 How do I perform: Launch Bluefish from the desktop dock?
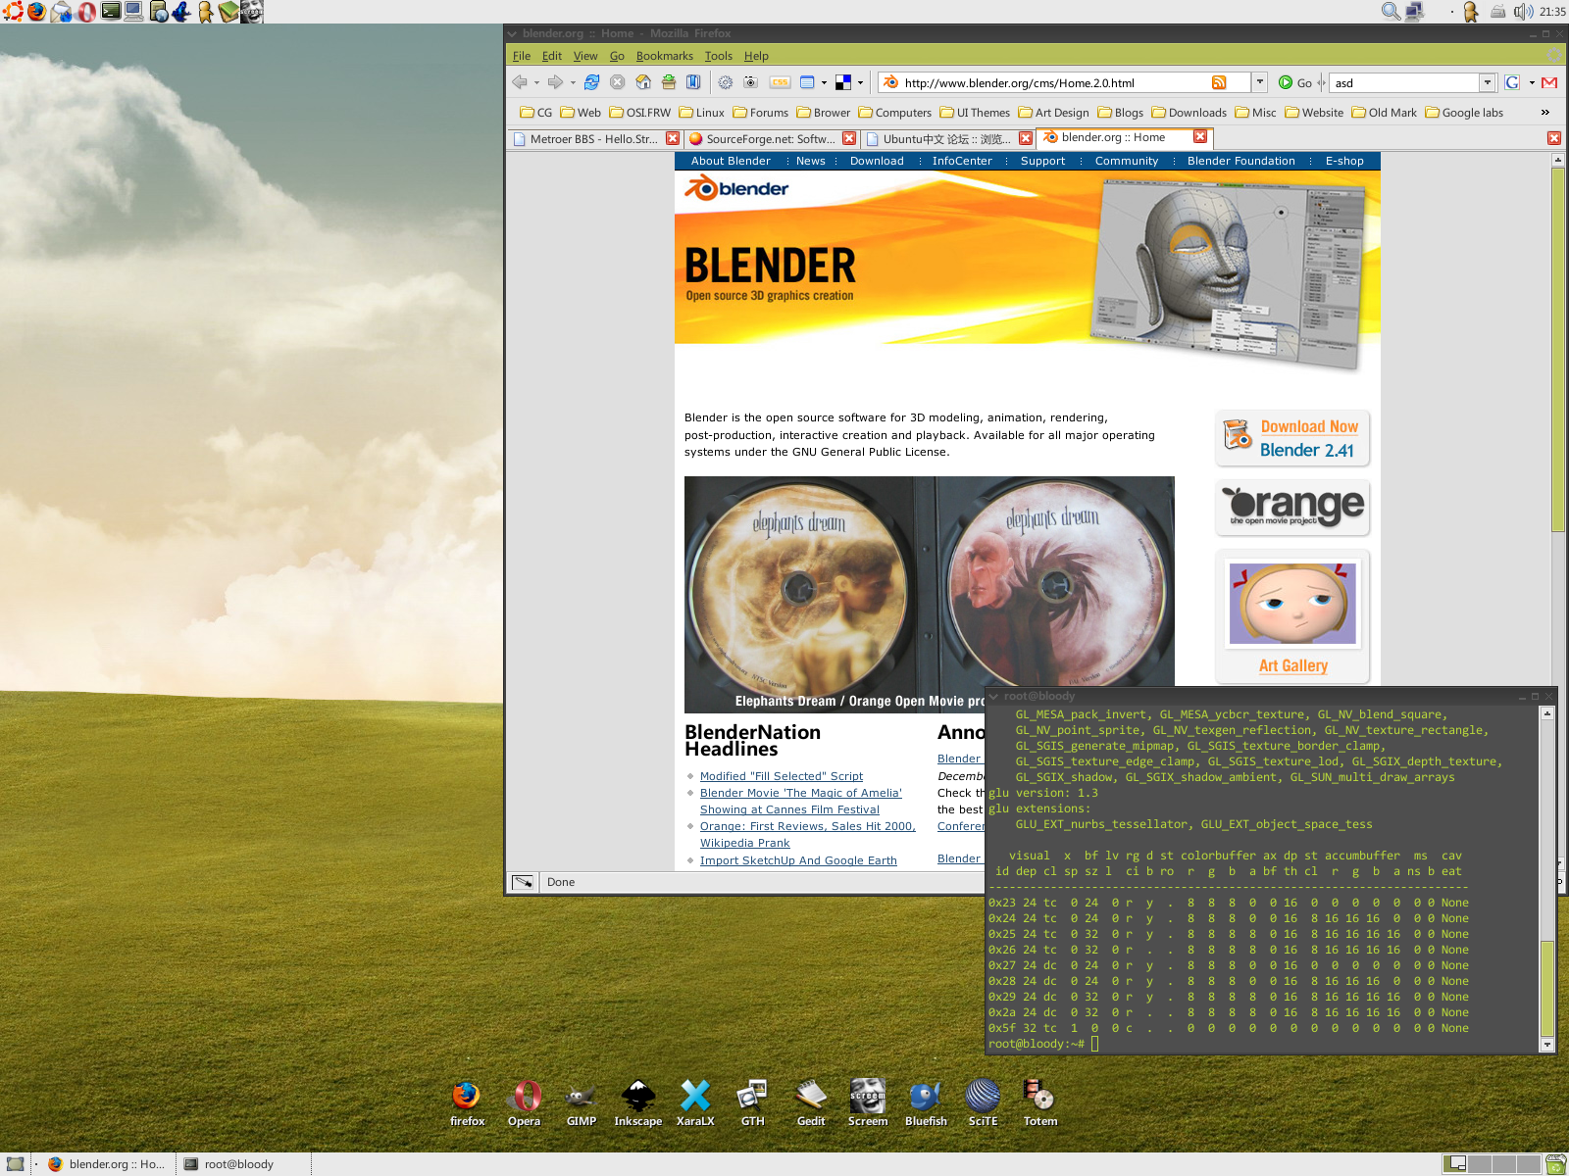(926, 1102)
